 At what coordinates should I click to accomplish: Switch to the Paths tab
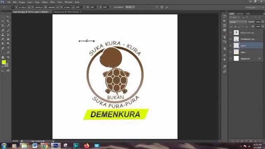coord(248,14)
